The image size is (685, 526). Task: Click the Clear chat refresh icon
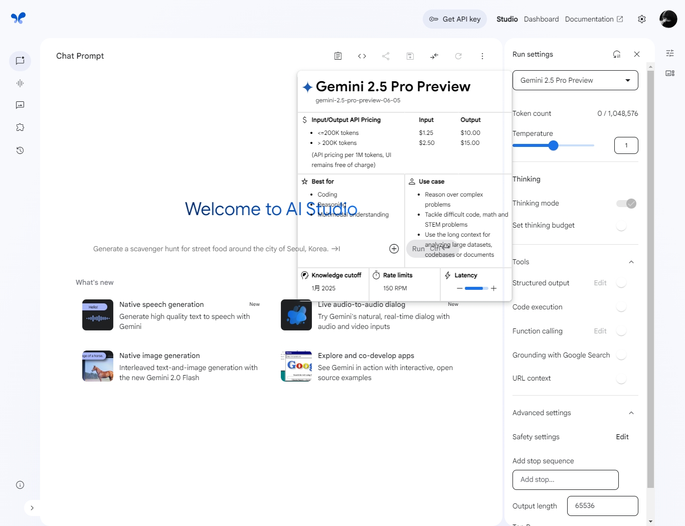click(458, 56)
